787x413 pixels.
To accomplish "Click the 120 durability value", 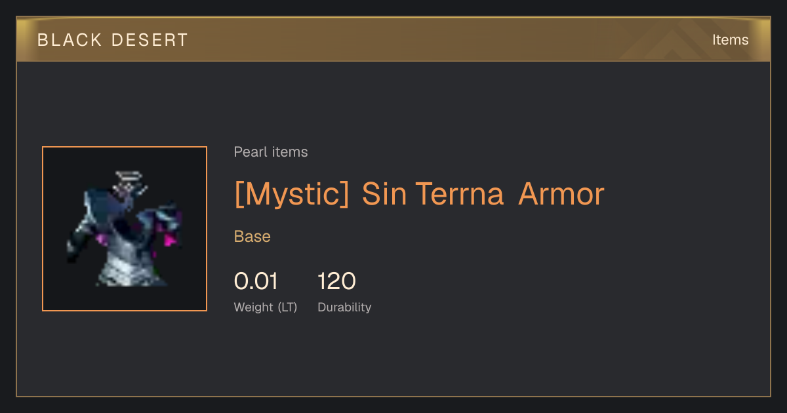I will (337, 281).
